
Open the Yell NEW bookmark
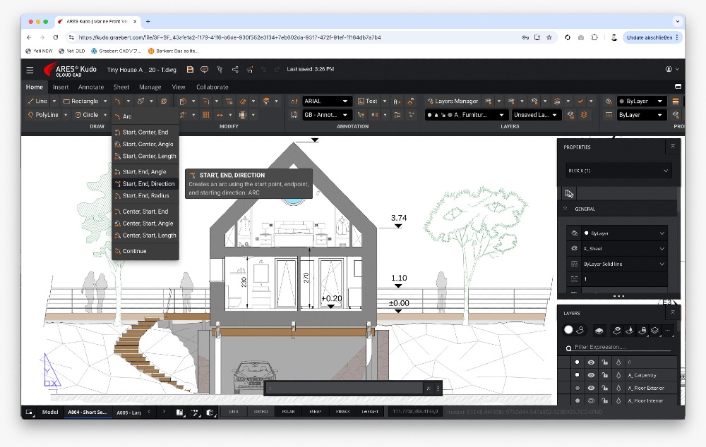pos(39,51)
